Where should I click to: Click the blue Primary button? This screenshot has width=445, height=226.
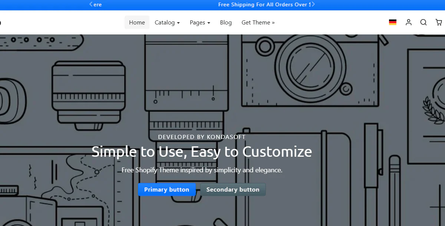pyautogui.click(x=167, y=189)
